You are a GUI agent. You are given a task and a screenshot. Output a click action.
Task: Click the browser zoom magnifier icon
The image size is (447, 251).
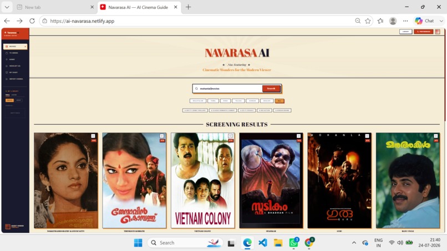pos(358,21)
